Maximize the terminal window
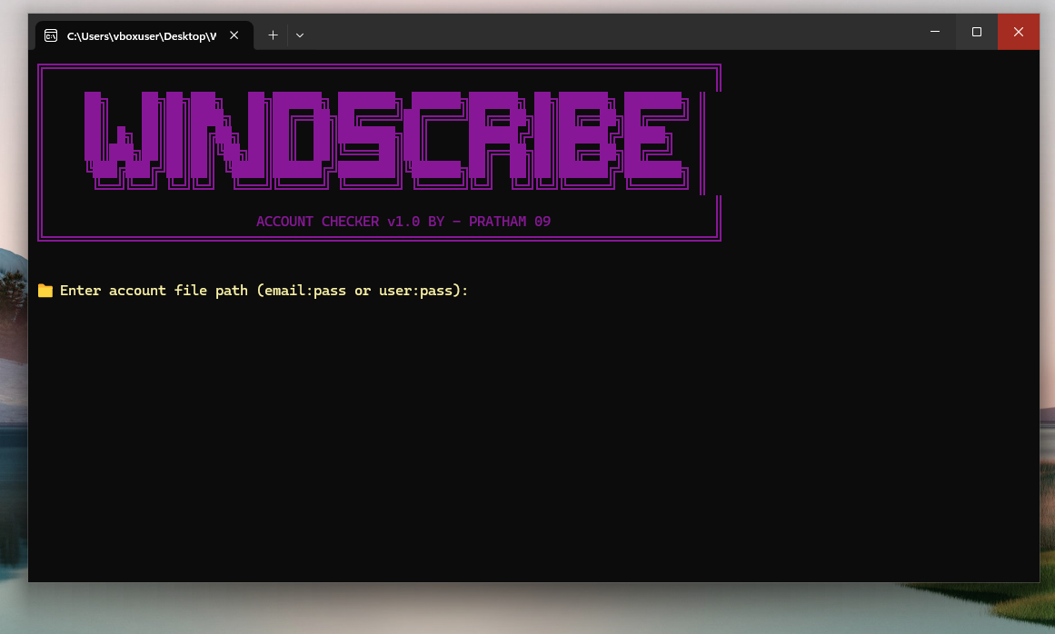Viewport: 1055px width, 634px height. point(977,32)
